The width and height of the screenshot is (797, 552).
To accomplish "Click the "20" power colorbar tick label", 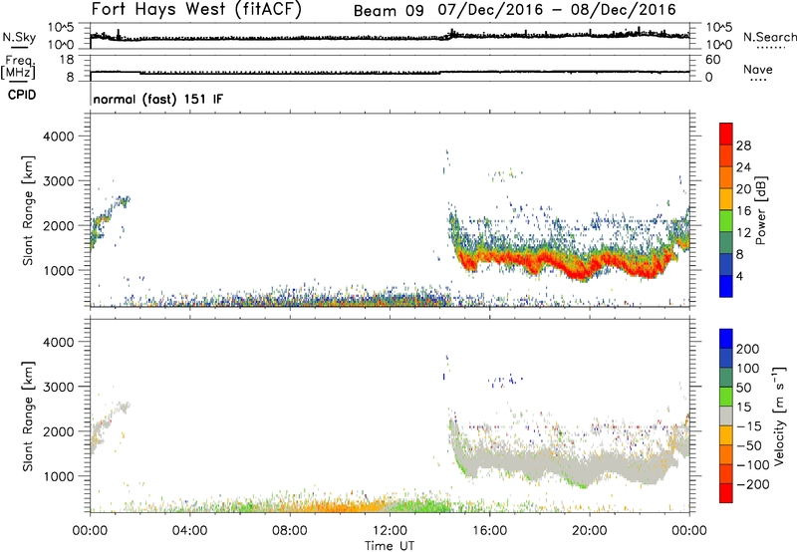I will coord(743,189).
